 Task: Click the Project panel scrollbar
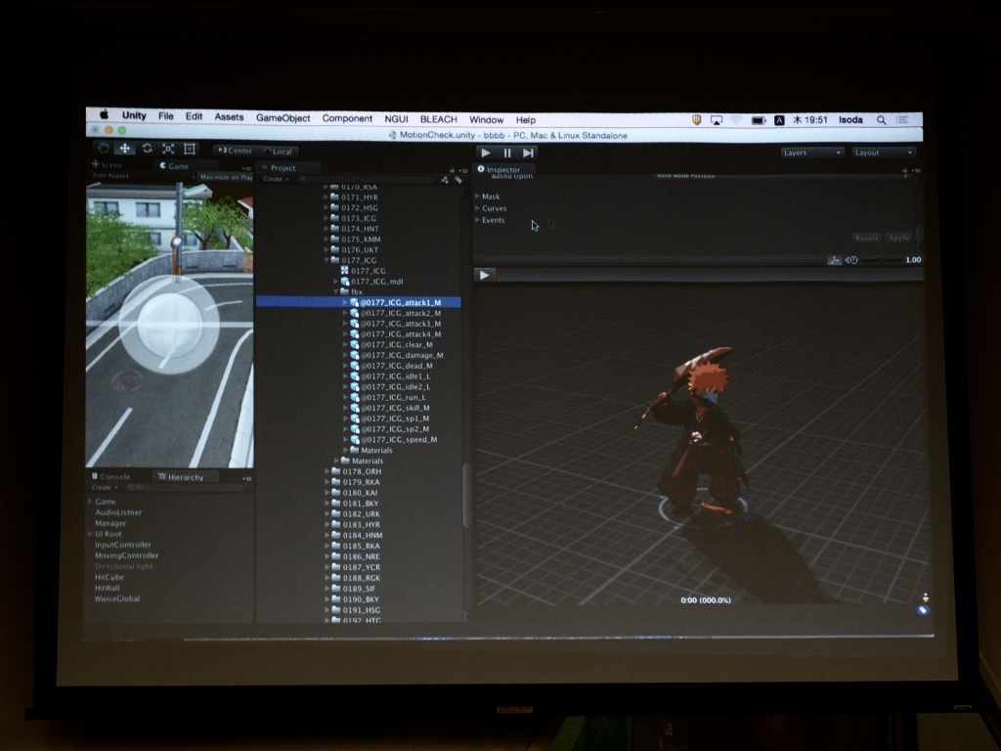tap(466, 495)
